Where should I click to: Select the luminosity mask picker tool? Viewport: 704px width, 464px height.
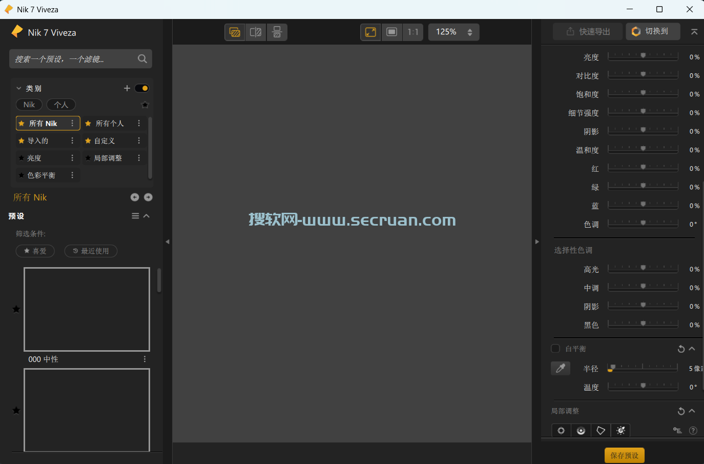coord(620,431)
